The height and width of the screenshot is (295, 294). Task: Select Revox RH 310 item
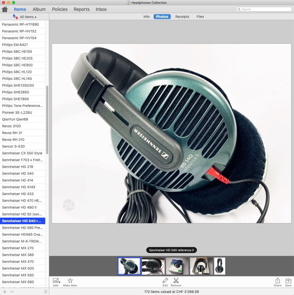coord(22,140)
